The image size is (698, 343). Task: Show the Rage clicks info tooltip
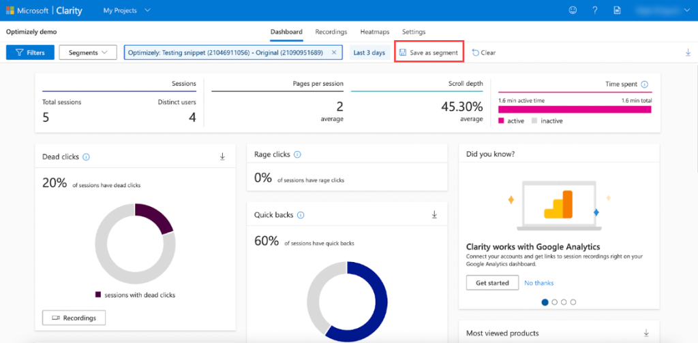(x=297, y=154)
